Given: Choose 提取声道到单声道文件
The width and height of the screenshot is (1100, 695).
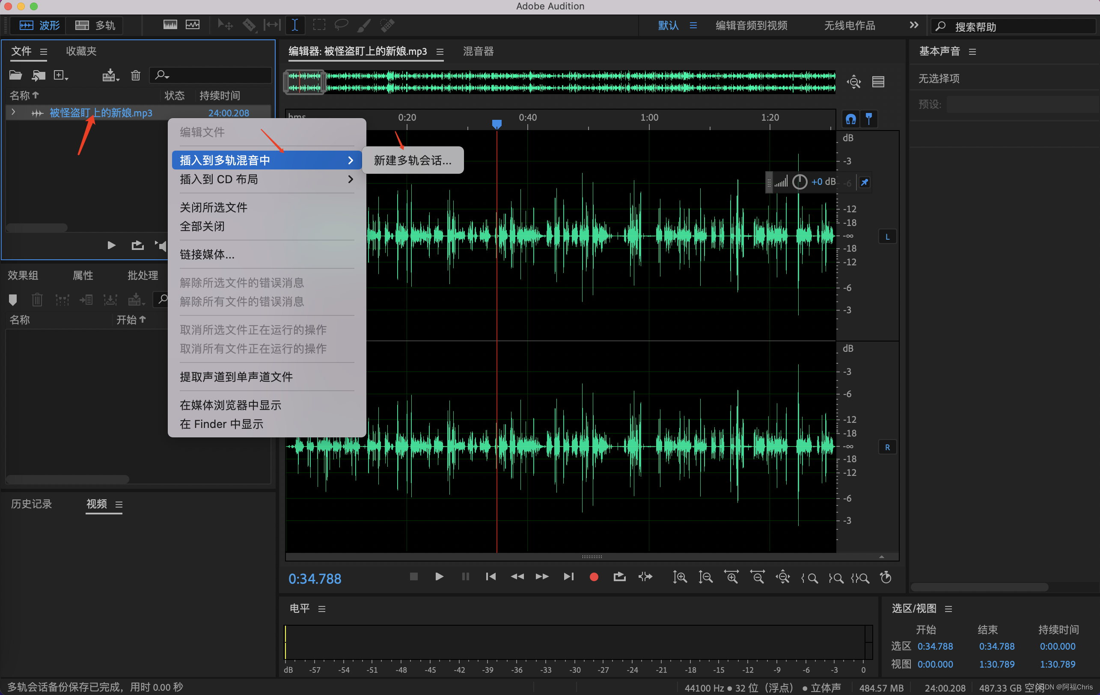Looking at the screenshot, I should tap(236, 377).
